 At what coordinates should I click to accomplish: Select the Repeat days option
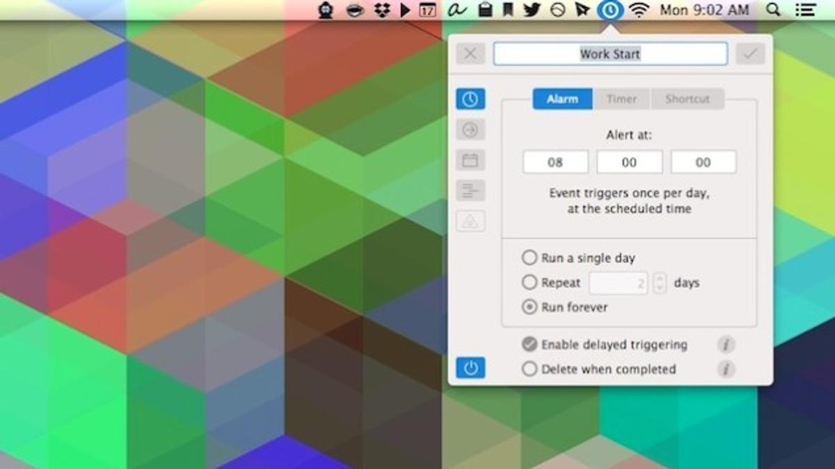551,283
